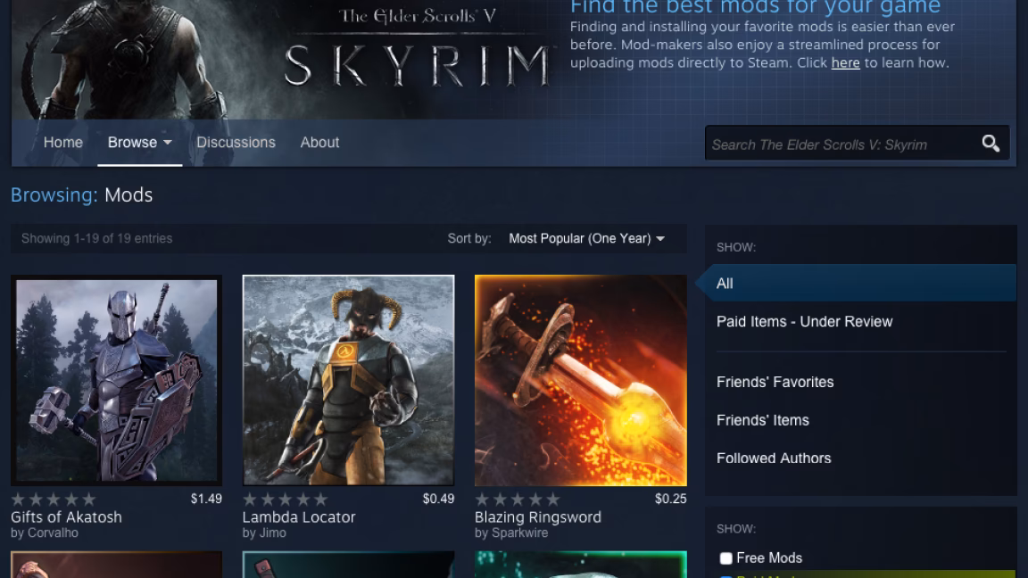Follow the 'here' link to learn how

[x=845, y=63]
